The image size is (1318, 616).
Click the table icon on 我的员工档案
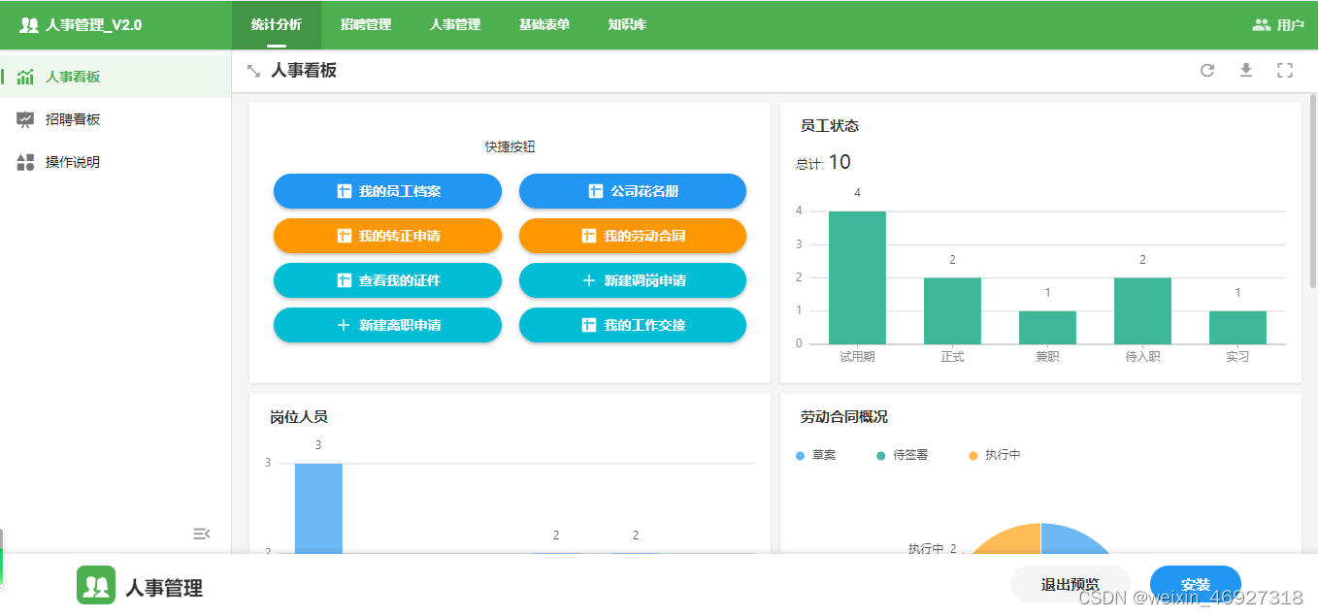coord(345,191)
